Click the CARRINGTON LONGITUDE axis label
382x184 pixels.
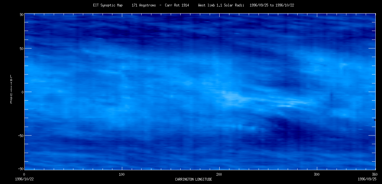(193, 179)
